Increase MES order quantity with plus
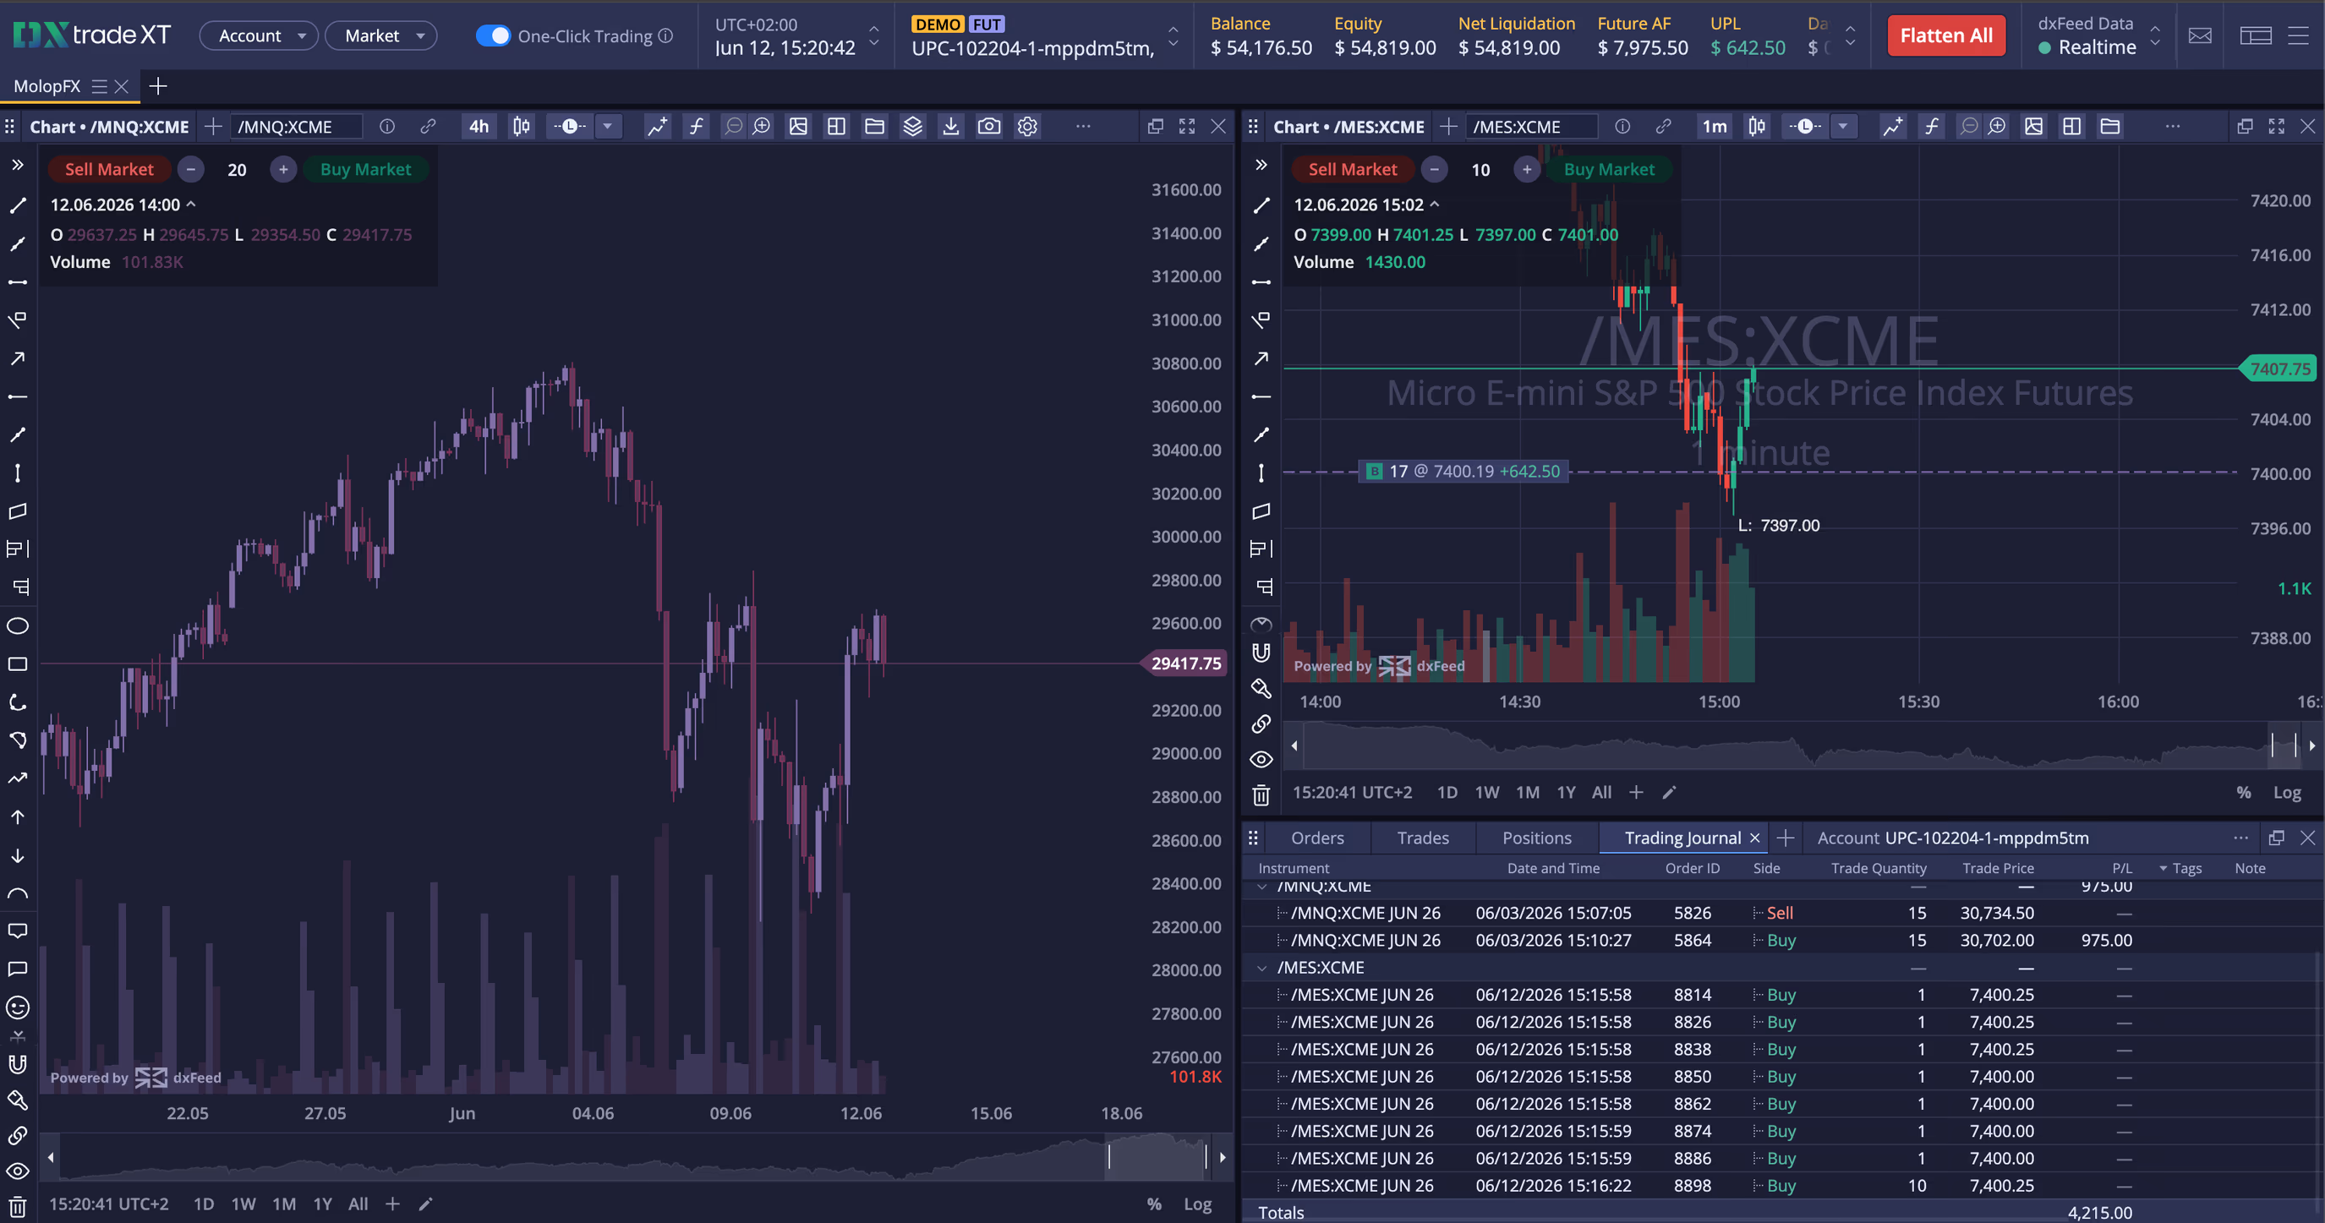 (x=1526, y=169)
